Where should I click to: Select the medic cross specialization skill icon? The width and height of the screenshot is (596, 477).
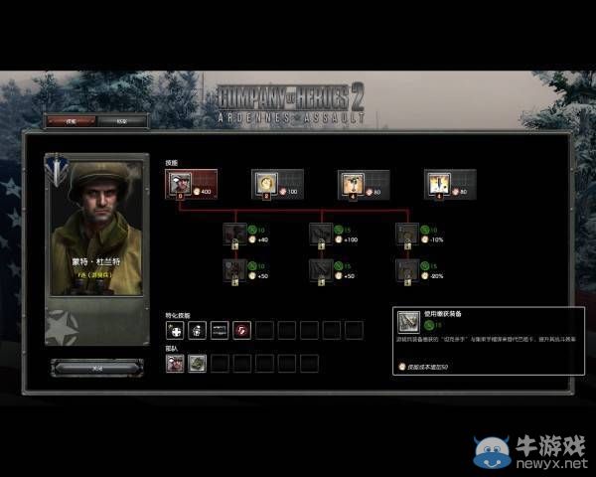click(175, 330)
